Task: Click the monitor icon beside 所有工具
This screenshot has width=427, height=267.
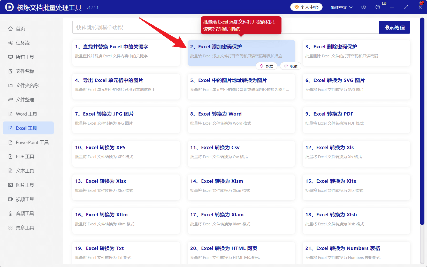Action: (10, 57)
